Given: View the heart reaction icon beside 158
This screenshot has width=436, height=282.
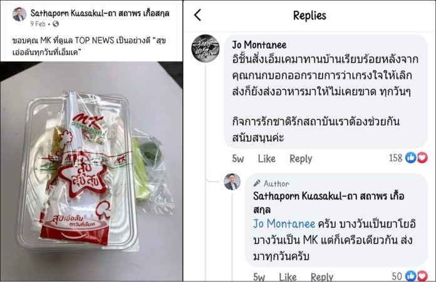Looking at the screenshot, I should [x=422, y=158].
